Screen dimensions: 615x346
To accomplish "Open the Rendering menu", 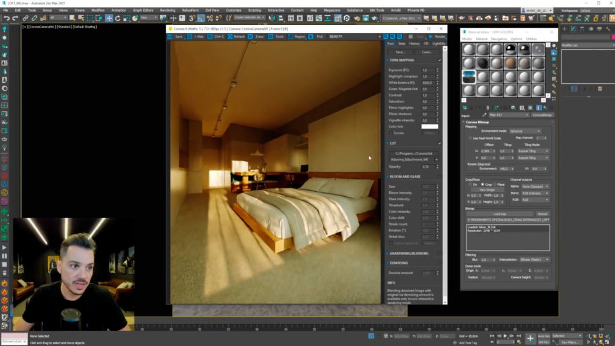I will tap(168, 10).
